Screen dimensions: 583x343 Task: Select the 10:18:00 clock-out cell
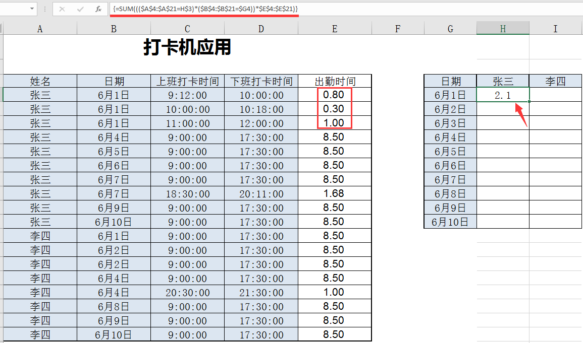(261, 109)
